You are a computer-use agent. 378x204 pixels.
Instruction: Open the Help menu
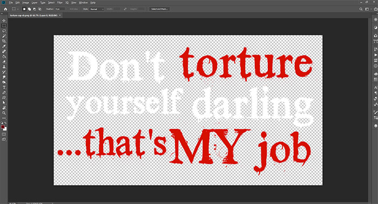93,3
